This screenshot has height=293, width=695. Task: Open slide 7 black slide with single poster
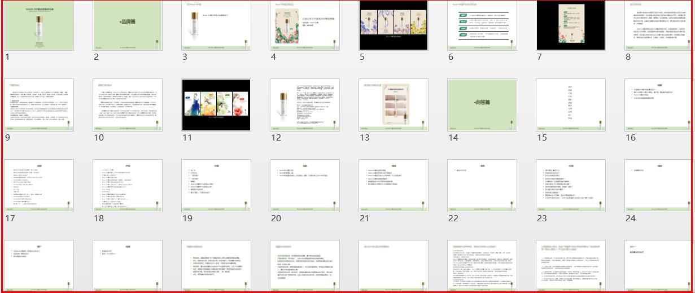(571, 26)
